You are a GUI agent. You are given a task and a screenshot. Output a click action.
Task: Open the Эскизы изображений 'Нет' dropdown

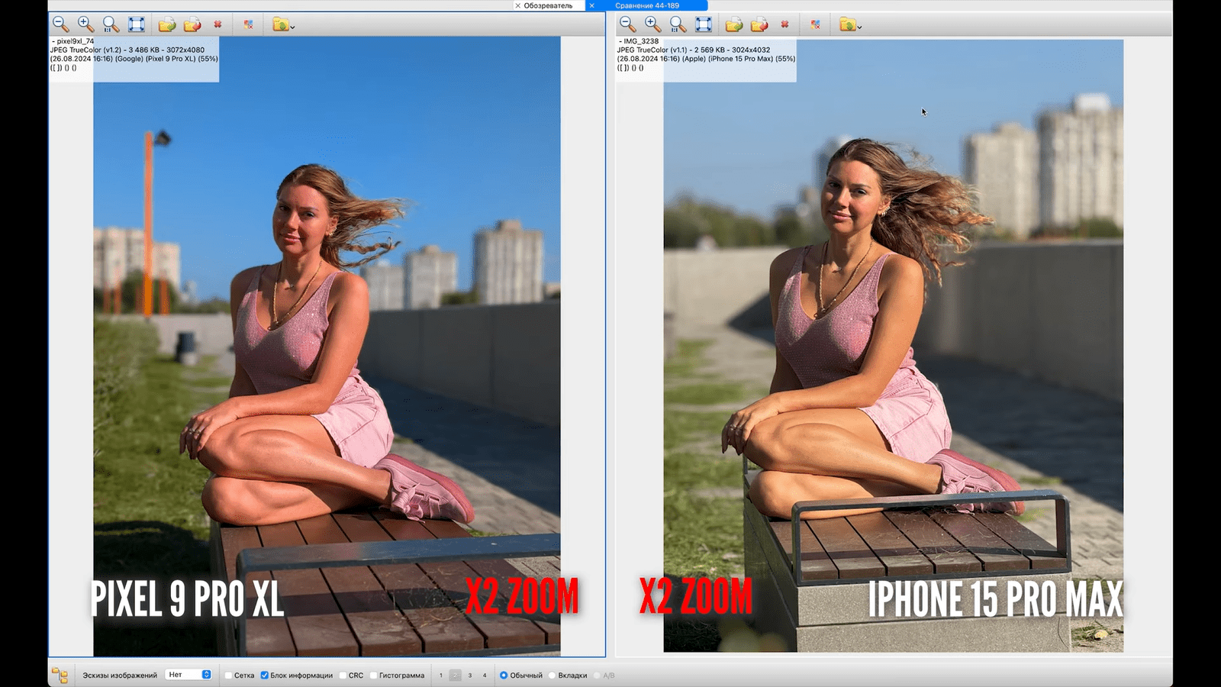pyautogui.click(x=188, y=675)
